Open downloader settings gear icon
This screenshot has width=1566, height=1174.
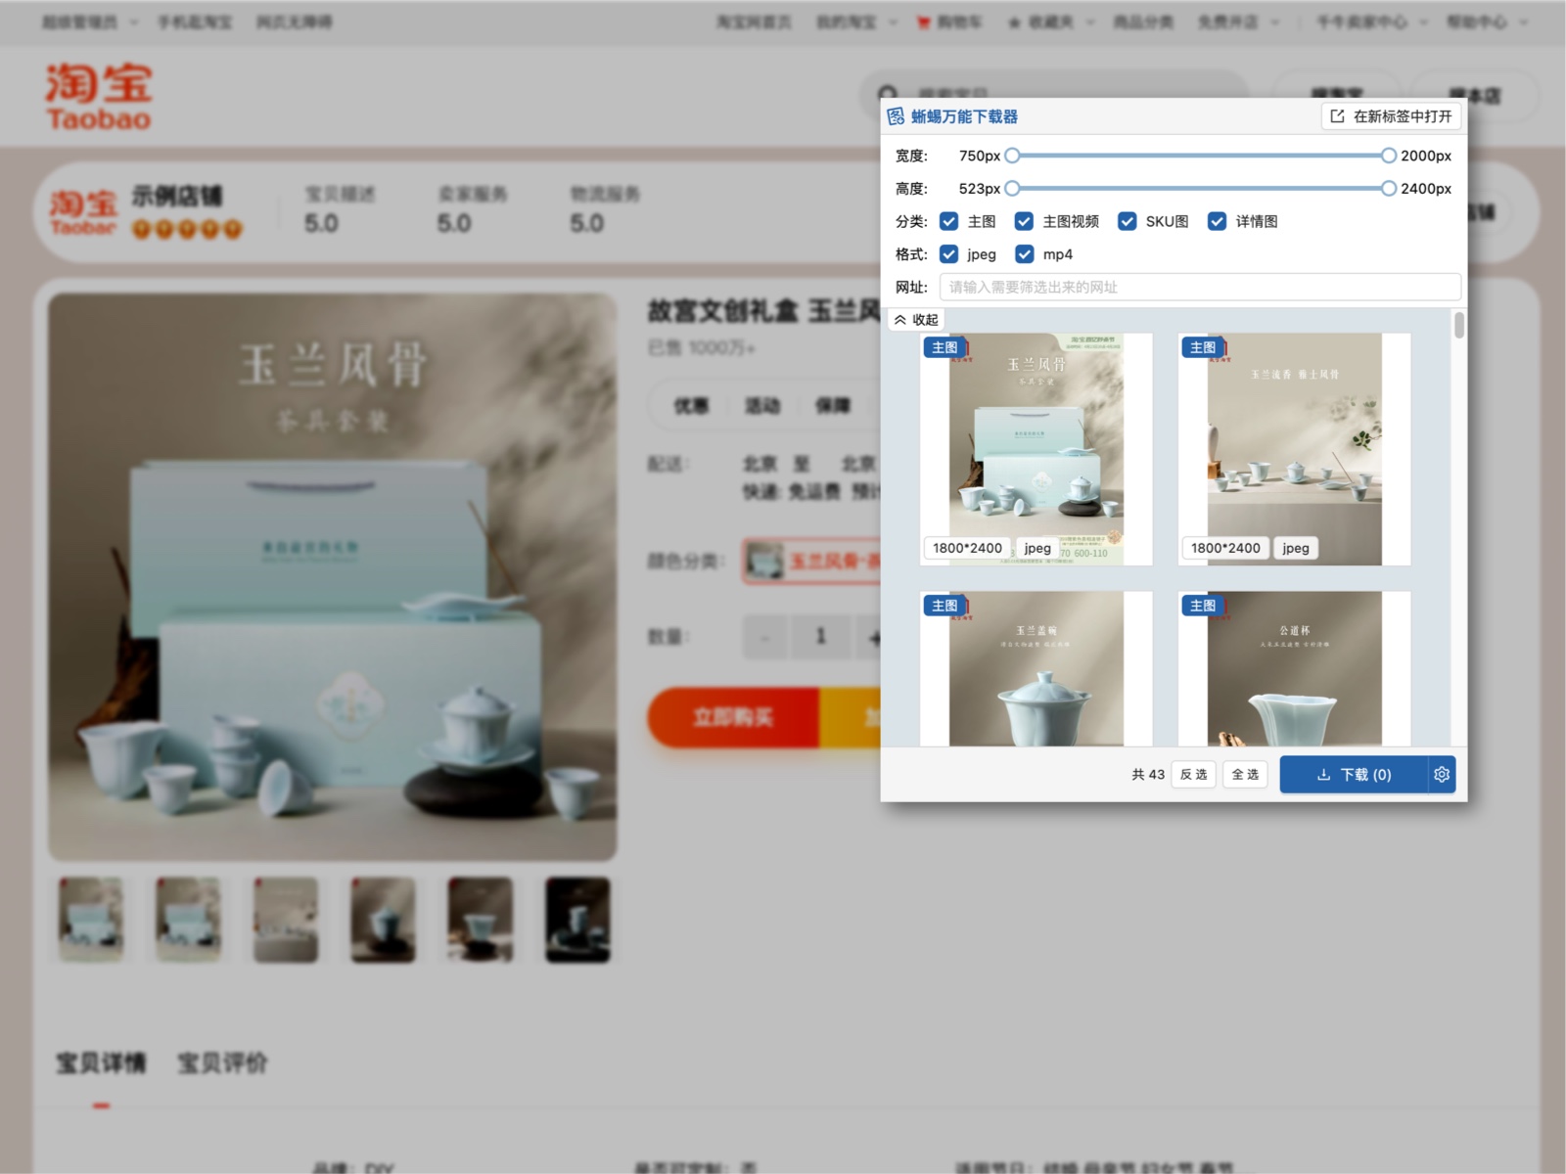[x=1442, y=774]
